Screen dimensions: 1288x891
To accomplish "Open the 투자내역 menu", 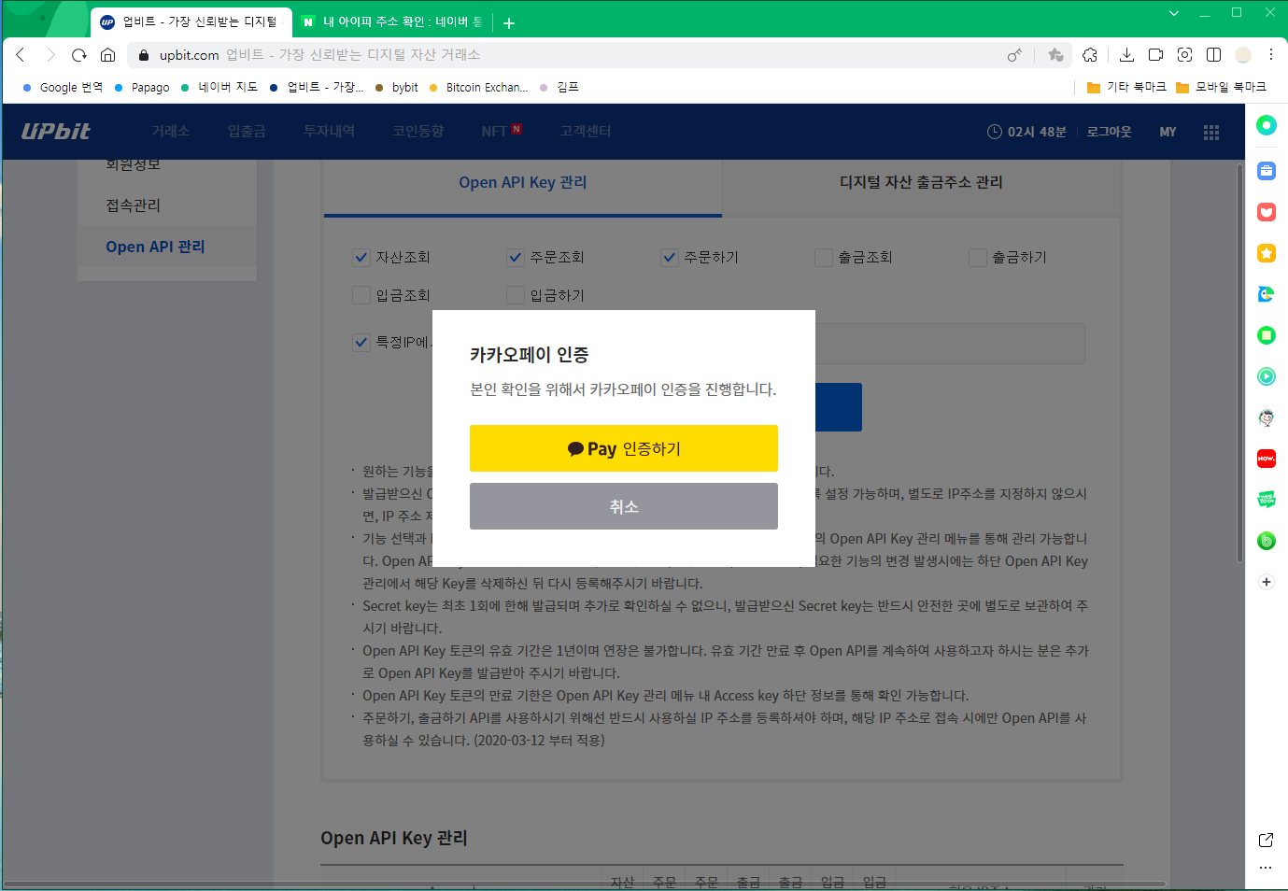I will [329, 132].
